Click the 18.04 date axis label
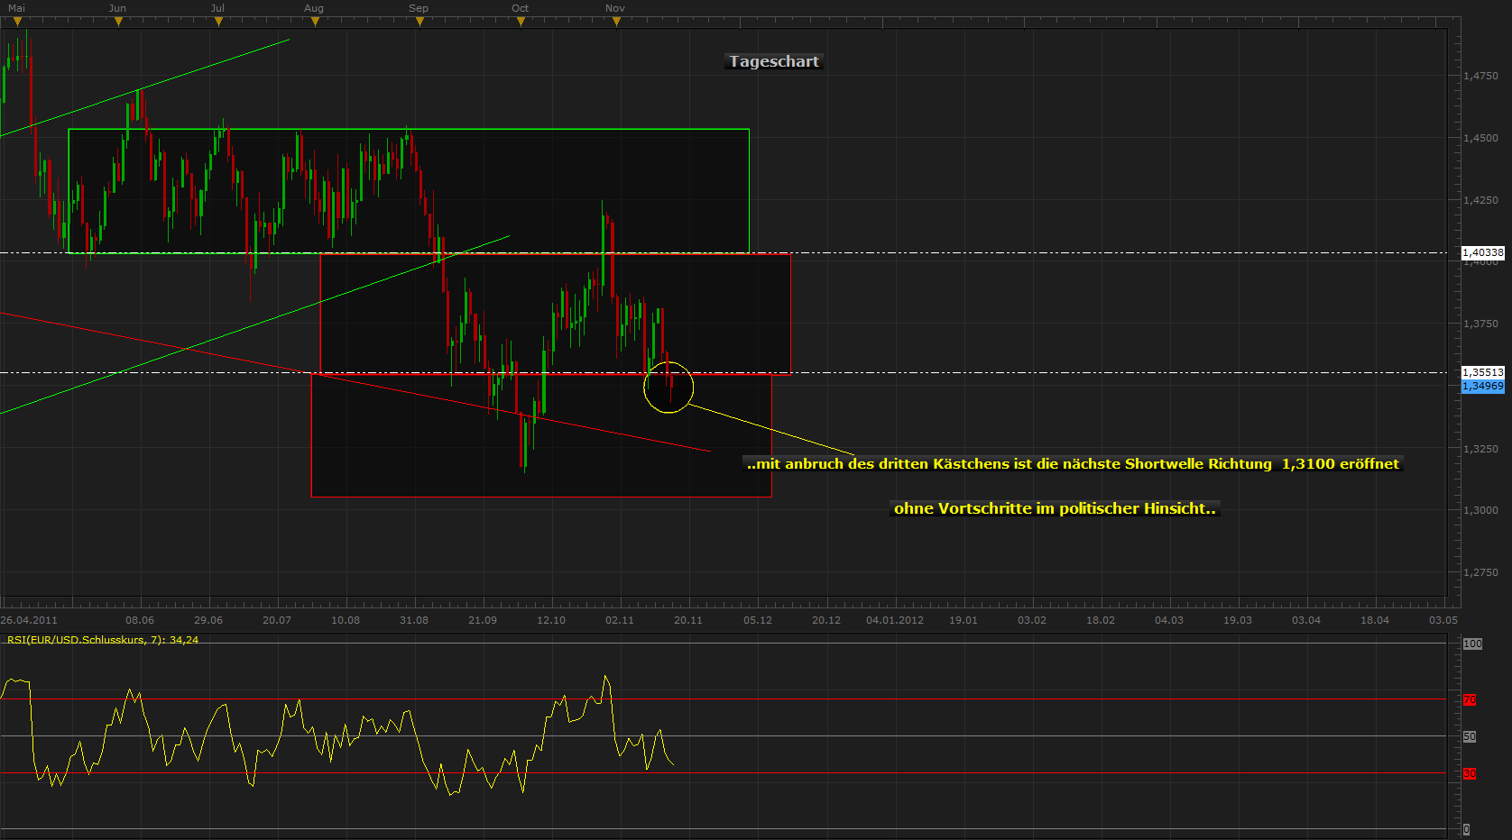Viewport: 1512px width, 840px height. coord(1375,620)
